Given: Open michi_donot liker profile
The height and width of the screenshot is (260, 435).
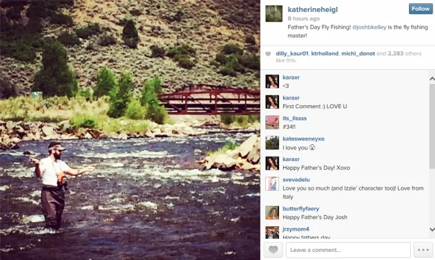Looking at the screenshot, I should [x=358, y=53].
